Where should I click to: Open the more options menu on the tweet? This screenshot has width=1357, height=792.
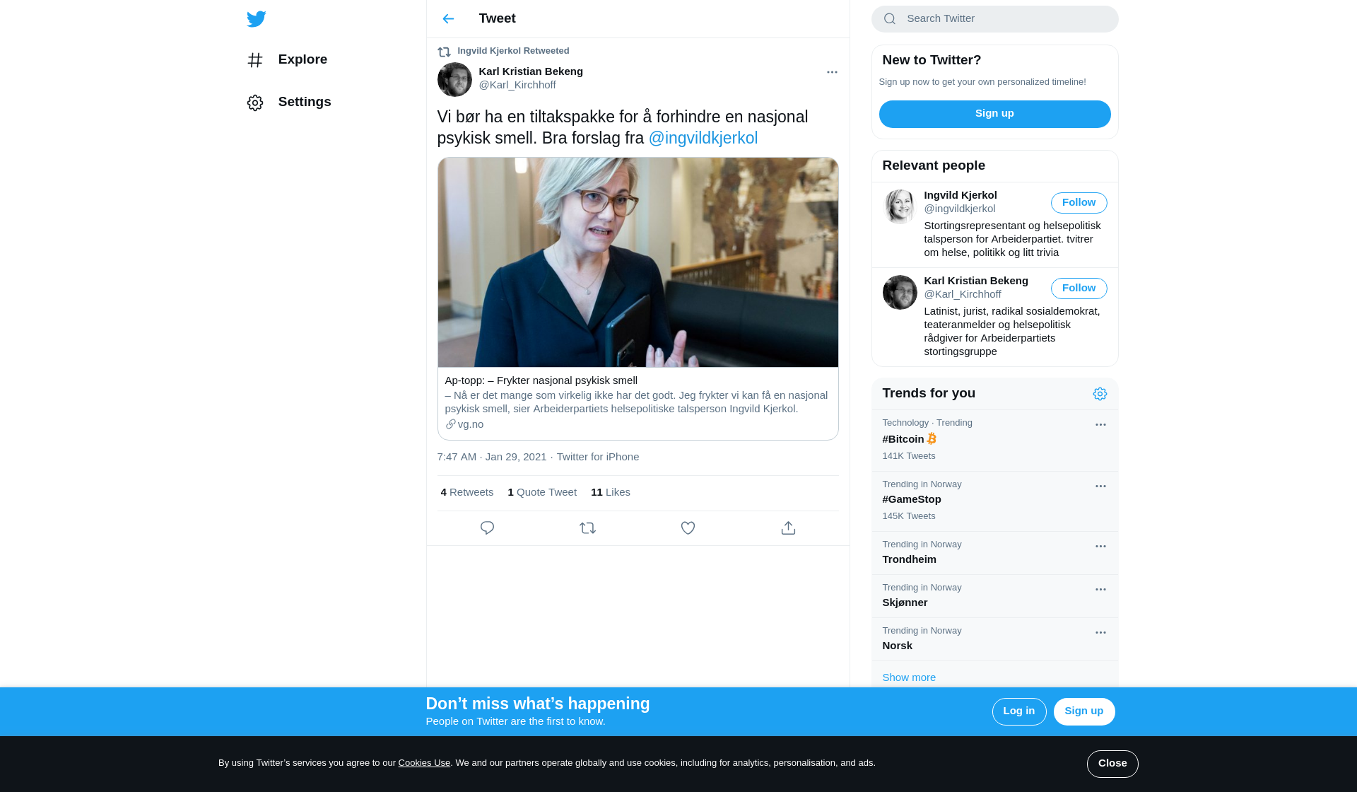tap(832, 72)
